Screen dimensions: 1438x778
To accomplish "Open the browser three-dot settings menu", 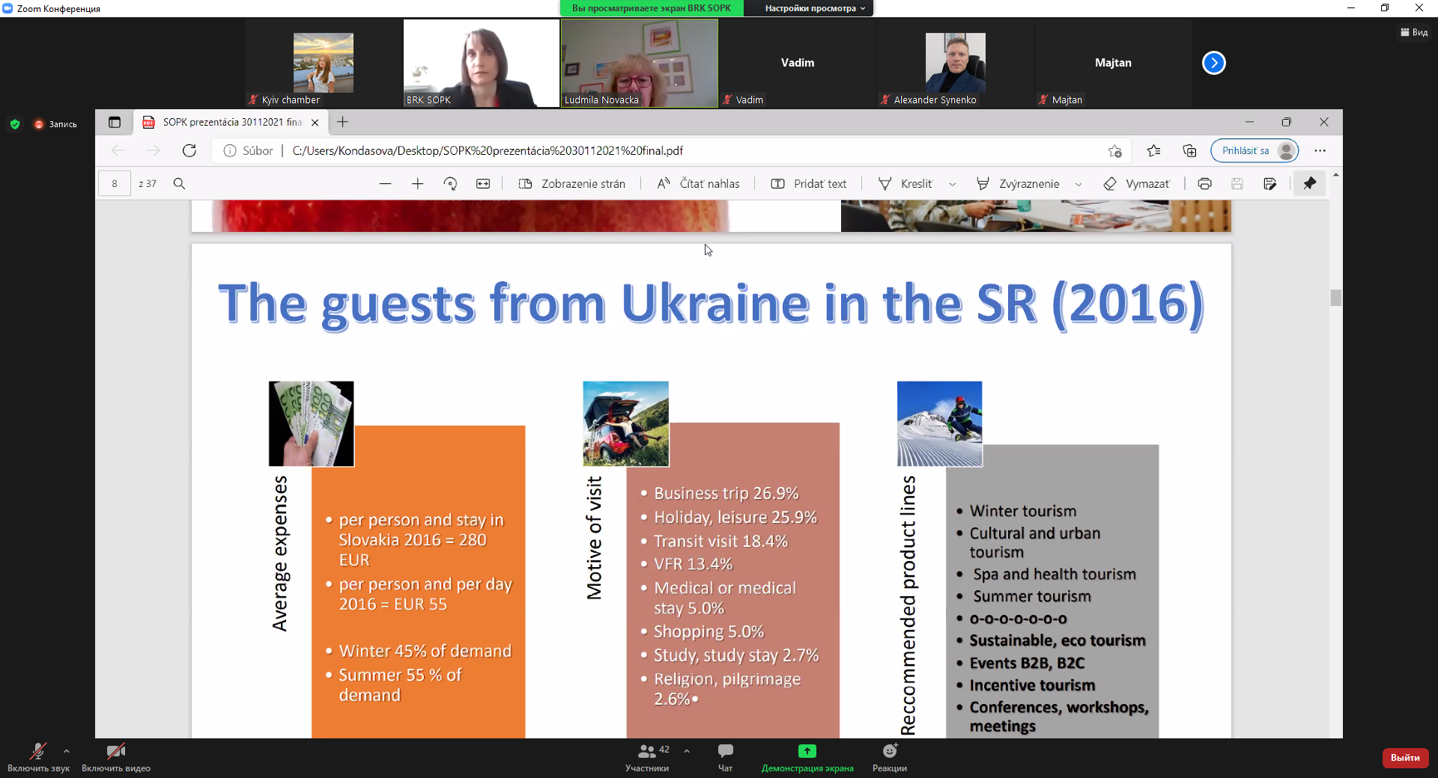I will click(1320, 151).
